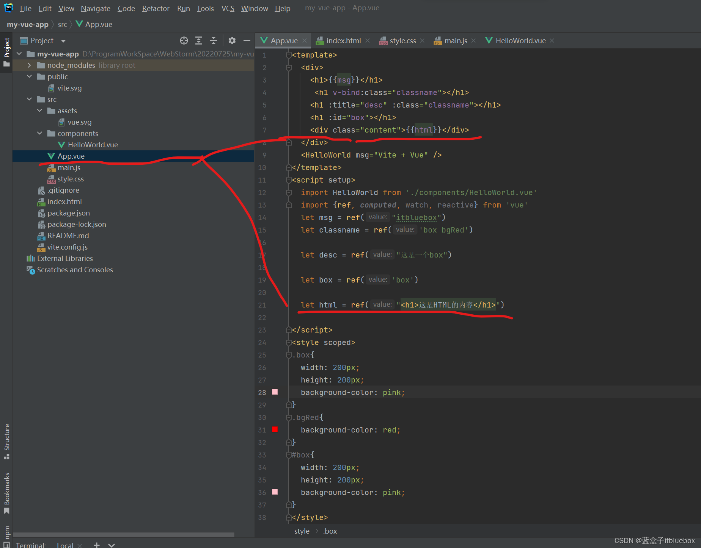Open the Structure tool window
Screen dimensions: 701x548
click(6, 442)
